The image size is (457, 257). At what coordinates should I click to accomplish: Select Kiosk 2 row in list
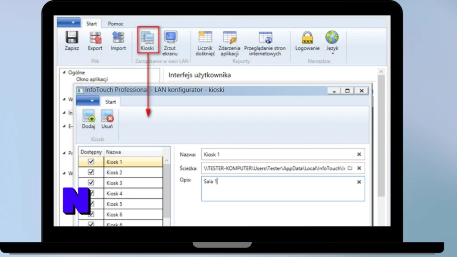(x=120, y=173)
